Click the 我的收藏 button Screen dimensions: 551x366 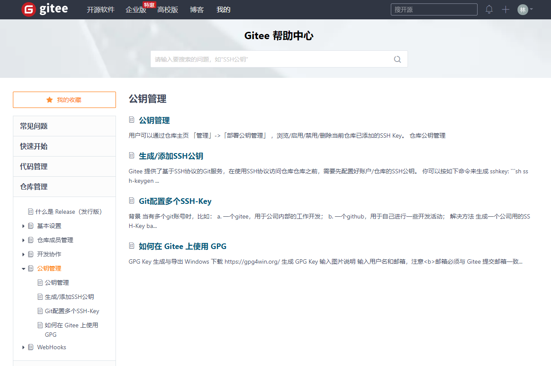[x=64, y=100]
